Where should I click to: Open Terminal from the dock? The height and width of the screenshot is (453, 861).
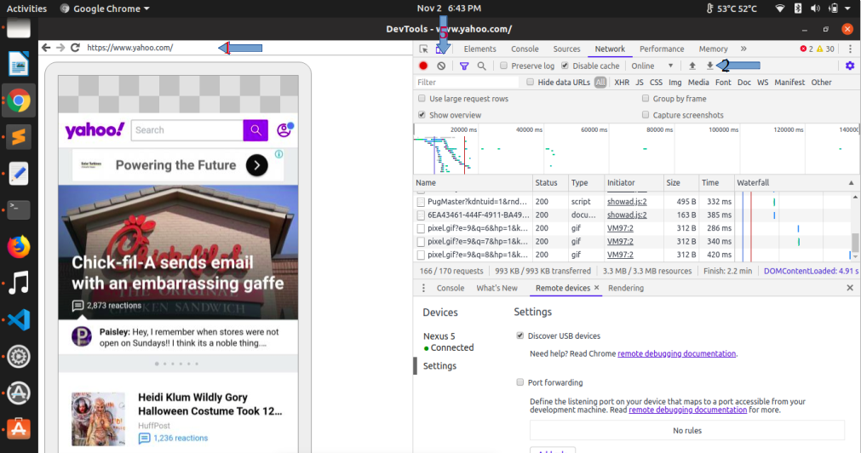pyautogui.click(x=19, y=209)
